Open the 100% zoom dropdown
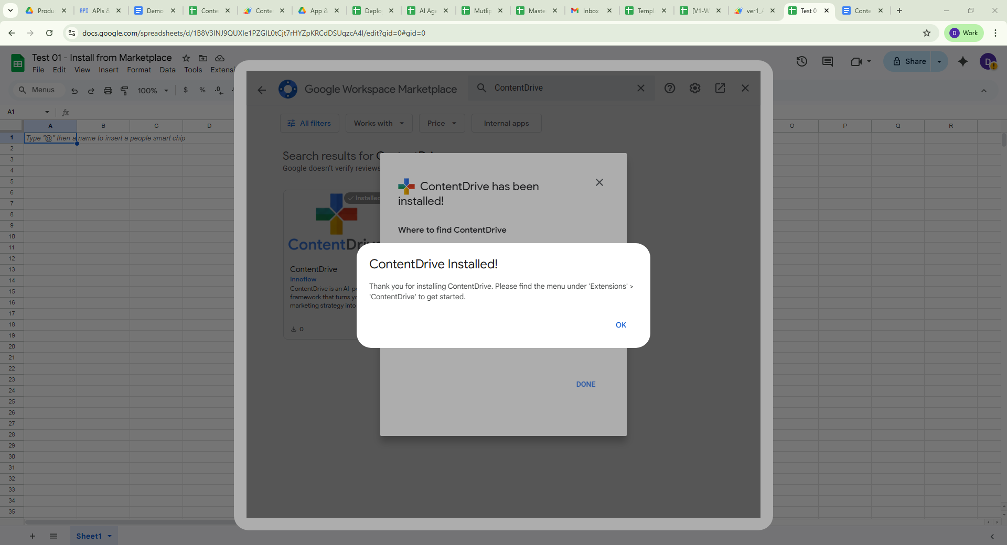Screen dimensions: 1007x545 (153, 91)
